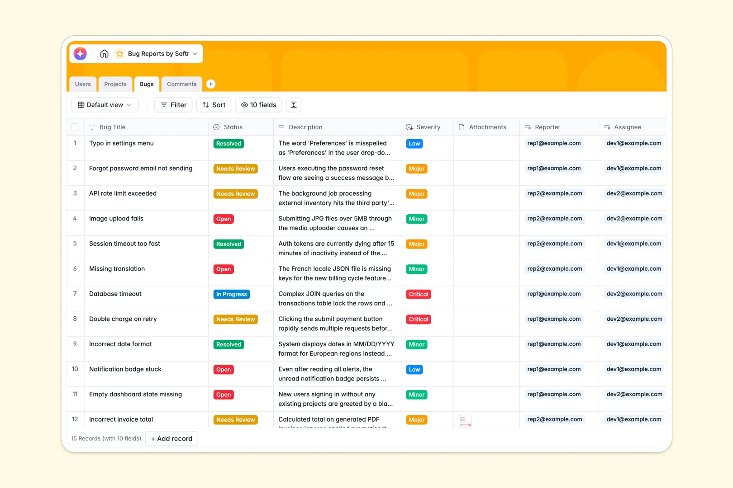Click the Resolved status of Typo in settings menu
This screenshot has width=733, height=488.
[229, 144]
